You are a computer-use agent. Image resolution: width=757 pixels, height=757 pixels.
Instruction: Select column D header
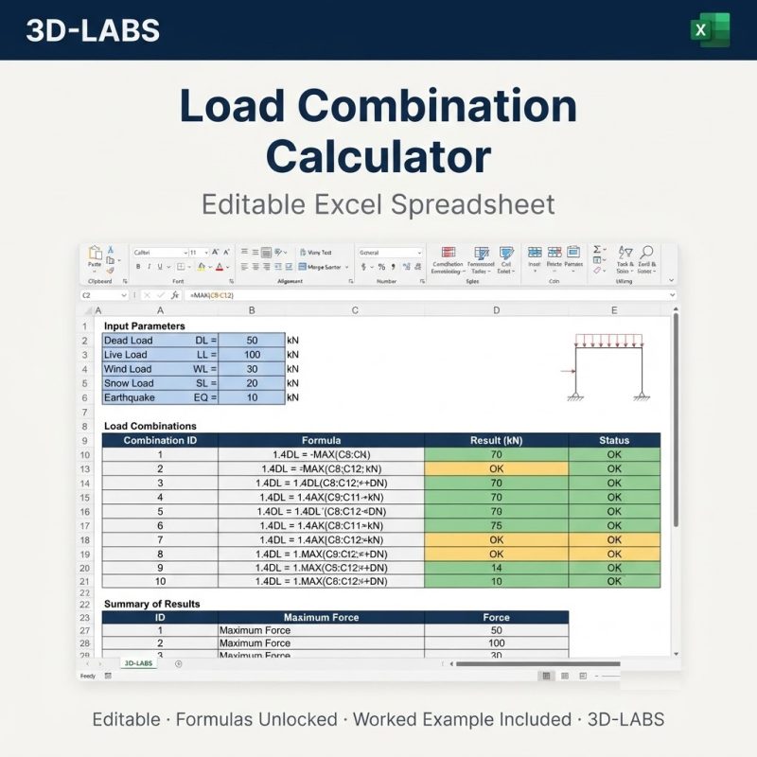[496, 310]
